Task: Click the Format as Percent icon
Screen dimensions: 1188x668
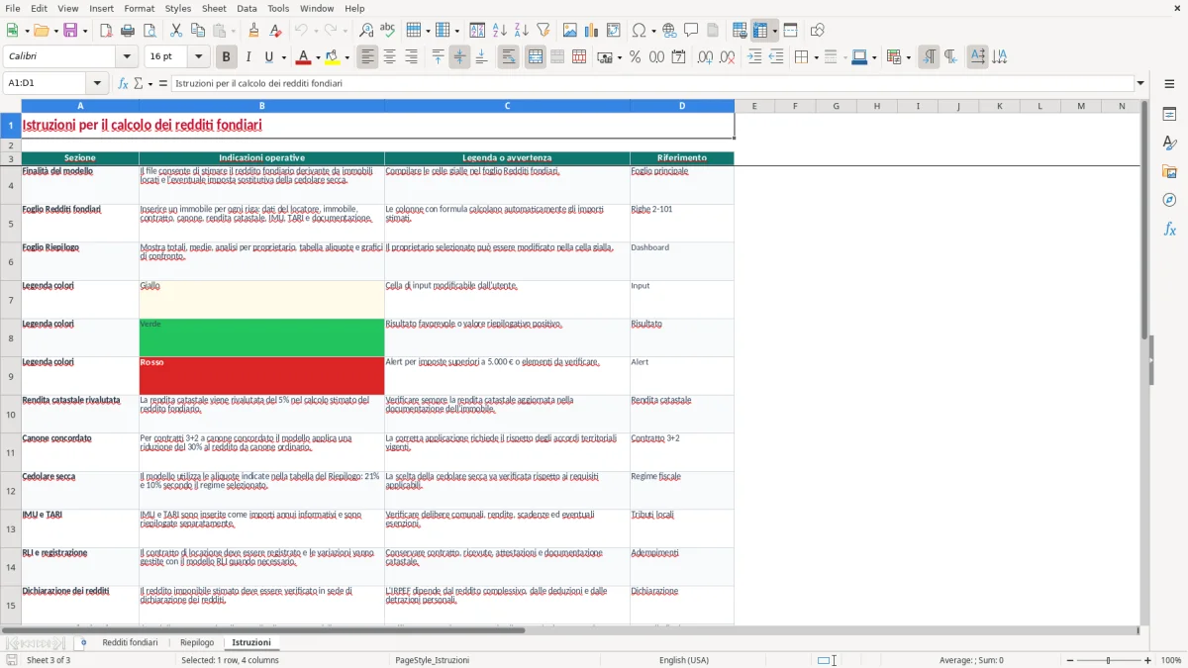Action: tap(636, 57)
